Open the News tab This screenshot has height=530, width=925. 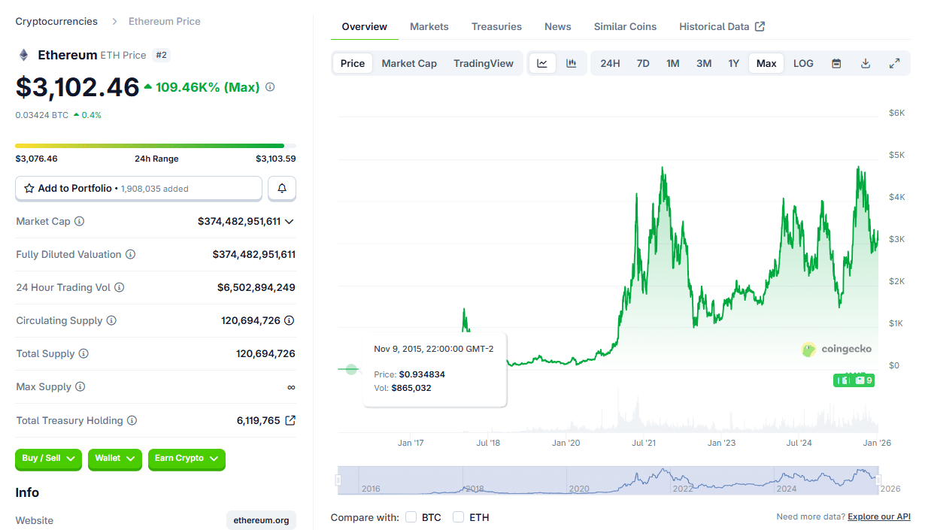[557, 26]
